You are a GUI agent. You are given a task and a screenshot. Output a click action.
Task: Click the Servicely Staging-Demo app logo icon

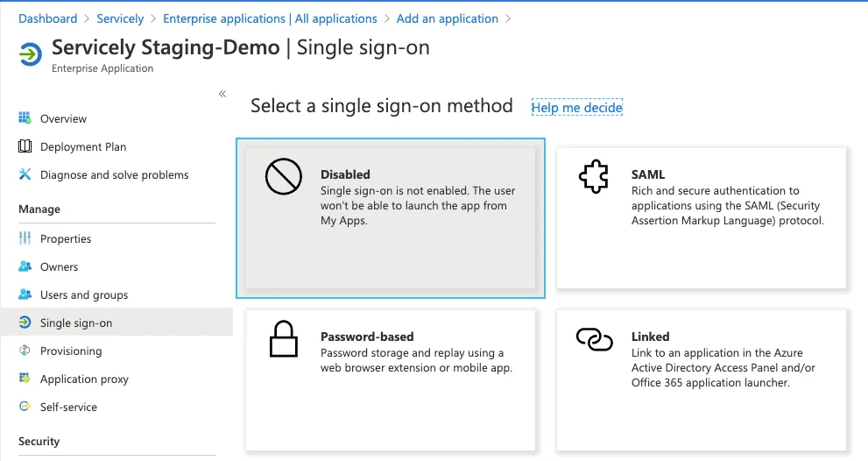pyautogui.click(x=30, y=54)
